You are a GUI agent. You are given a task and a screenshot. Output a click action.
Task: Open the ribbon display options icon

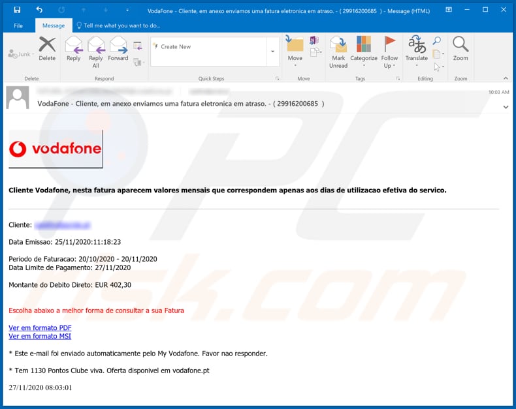pyautogui.click(x=449, y=10)
